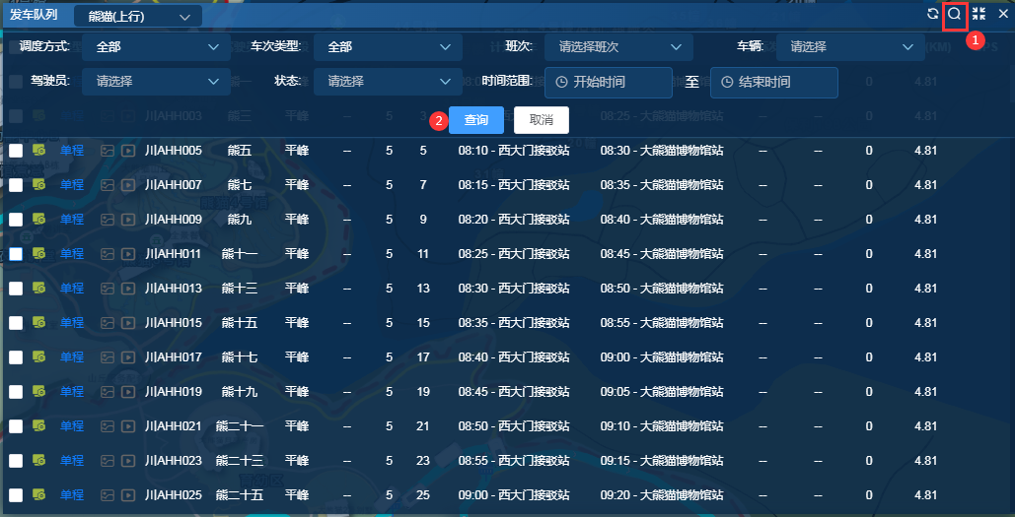Click the green status icon for 川AHH025
This screenshot has width=1015, height=517.
pos(38,495)
